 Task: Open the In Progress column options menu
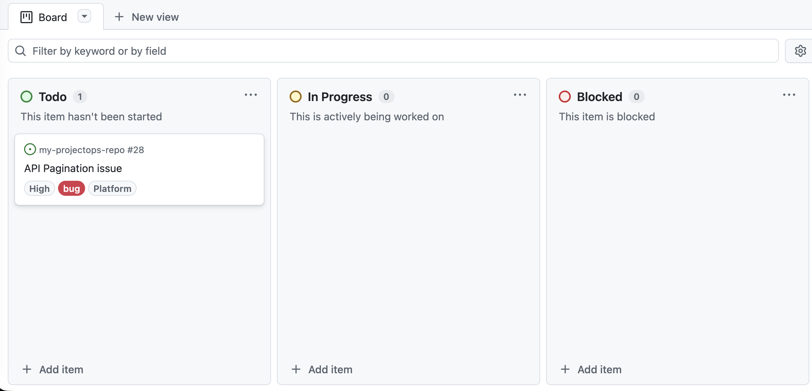coord(519,95)
